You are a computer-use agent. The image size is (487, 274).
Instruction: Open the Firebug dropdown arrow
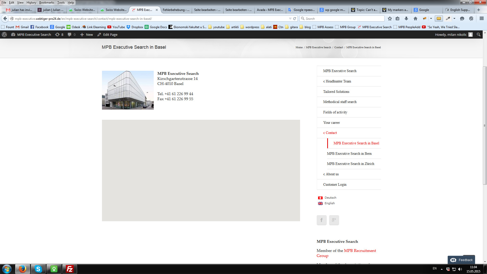pos(431,19)
